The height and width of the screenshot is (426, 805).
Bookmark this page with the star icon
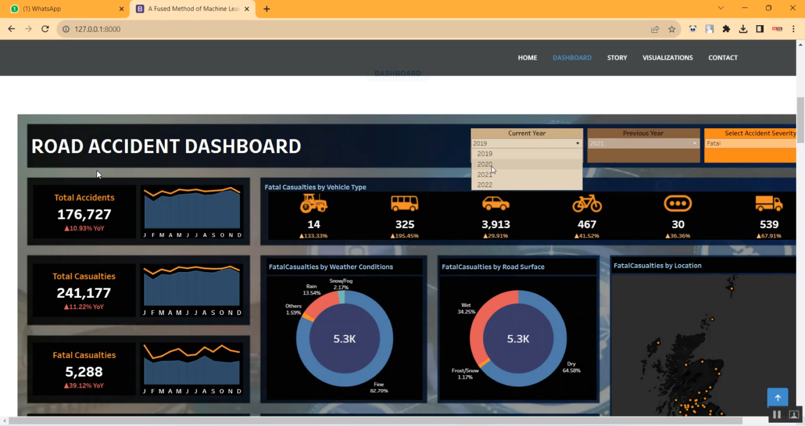coord(671,30)
